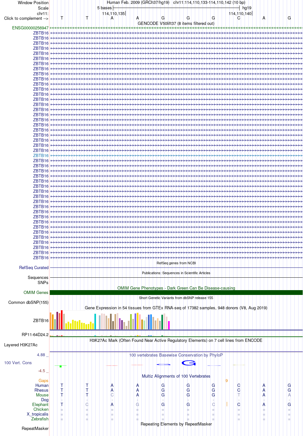The width and height of the screenshot is (303, 436).
Task: Select the SNPs track label
Action: coord(43,282)
